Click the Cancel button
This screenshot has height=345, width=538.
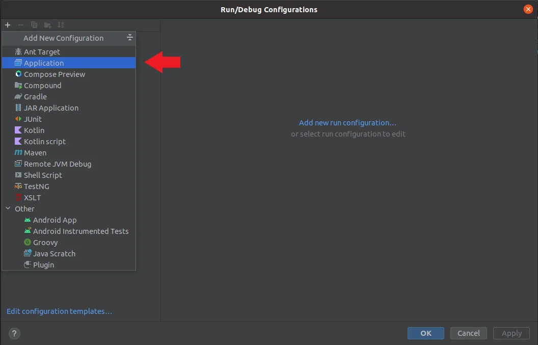[468, 333]
